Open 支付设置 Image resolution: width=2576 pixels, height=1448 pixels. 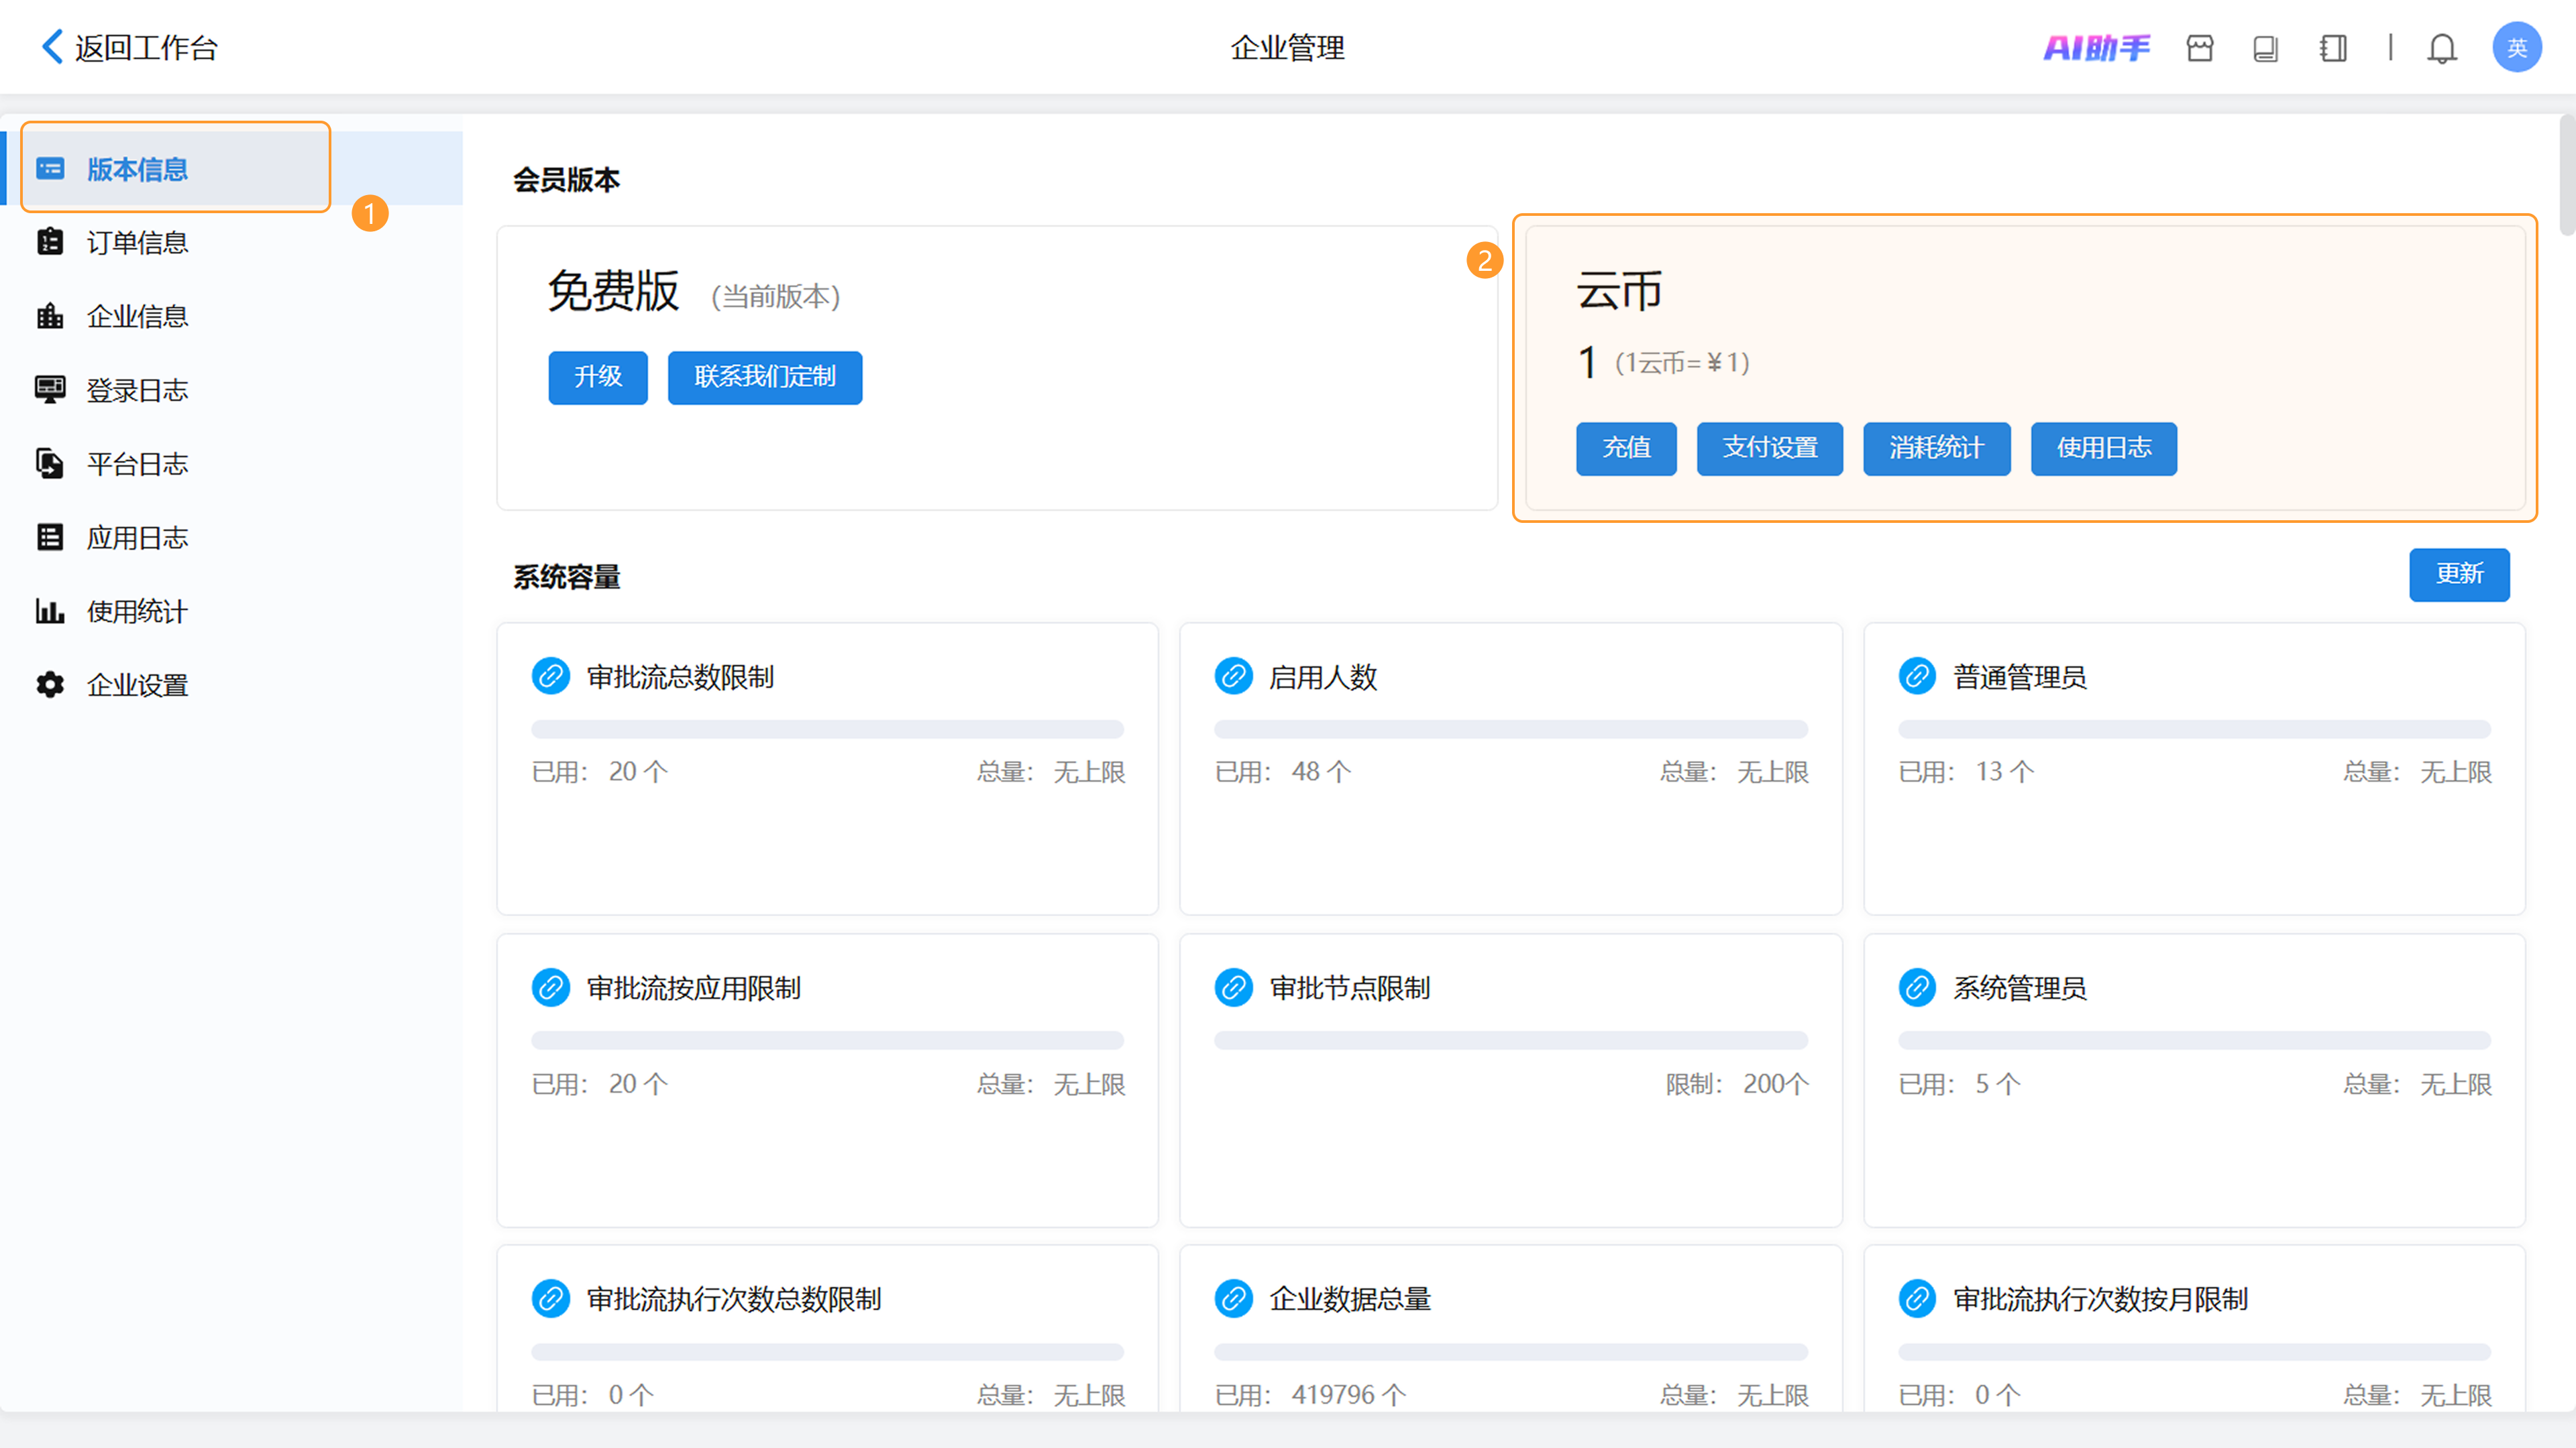click(x=1770, y=448)
